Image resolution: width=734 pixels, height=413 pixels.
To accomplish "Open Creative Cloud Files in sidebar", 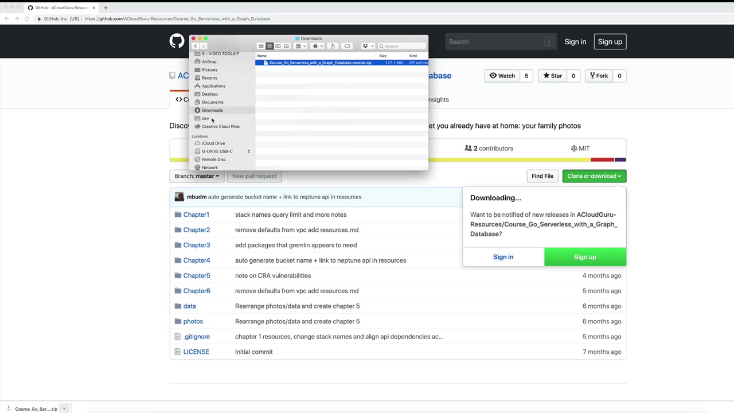I will [x=220, y=126].
